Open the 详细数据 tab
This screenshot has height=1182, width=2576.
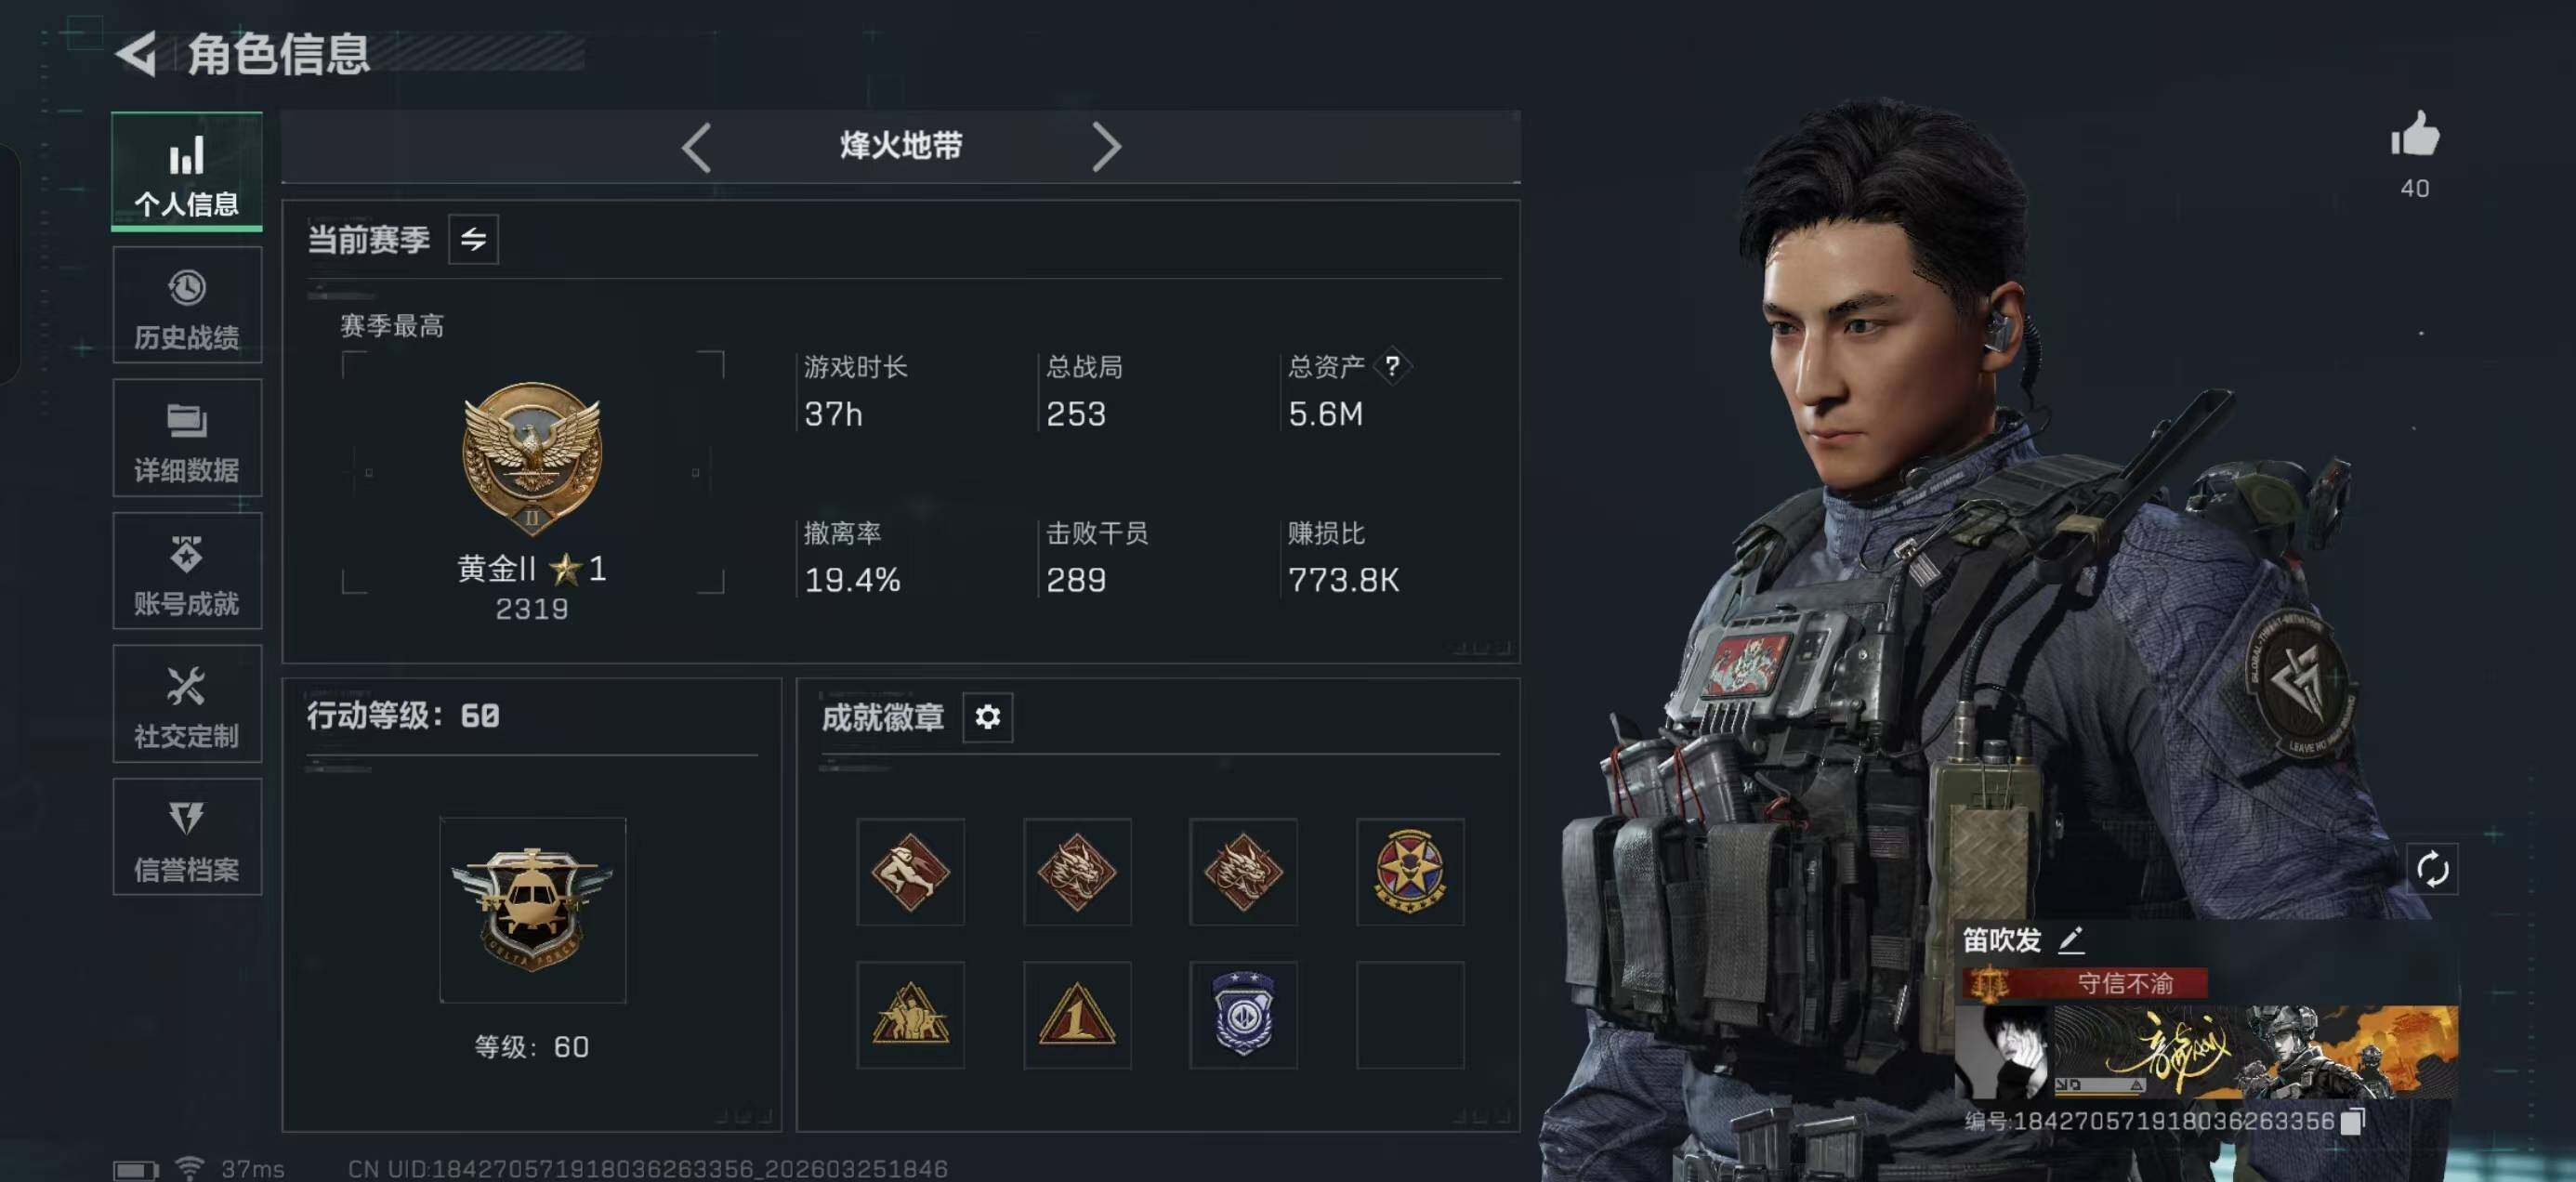(187, 438)
